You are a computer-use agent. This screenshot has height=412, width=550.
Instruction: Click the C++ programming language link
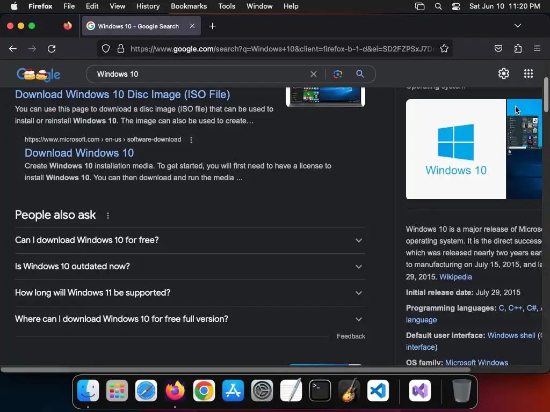tap(515, 308)
